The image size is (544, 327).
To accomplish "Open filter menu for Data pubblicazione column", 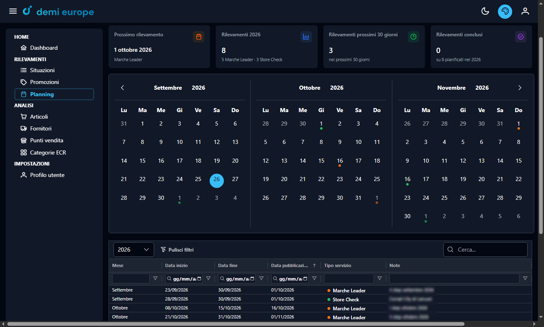I will [x=314, y=278].
